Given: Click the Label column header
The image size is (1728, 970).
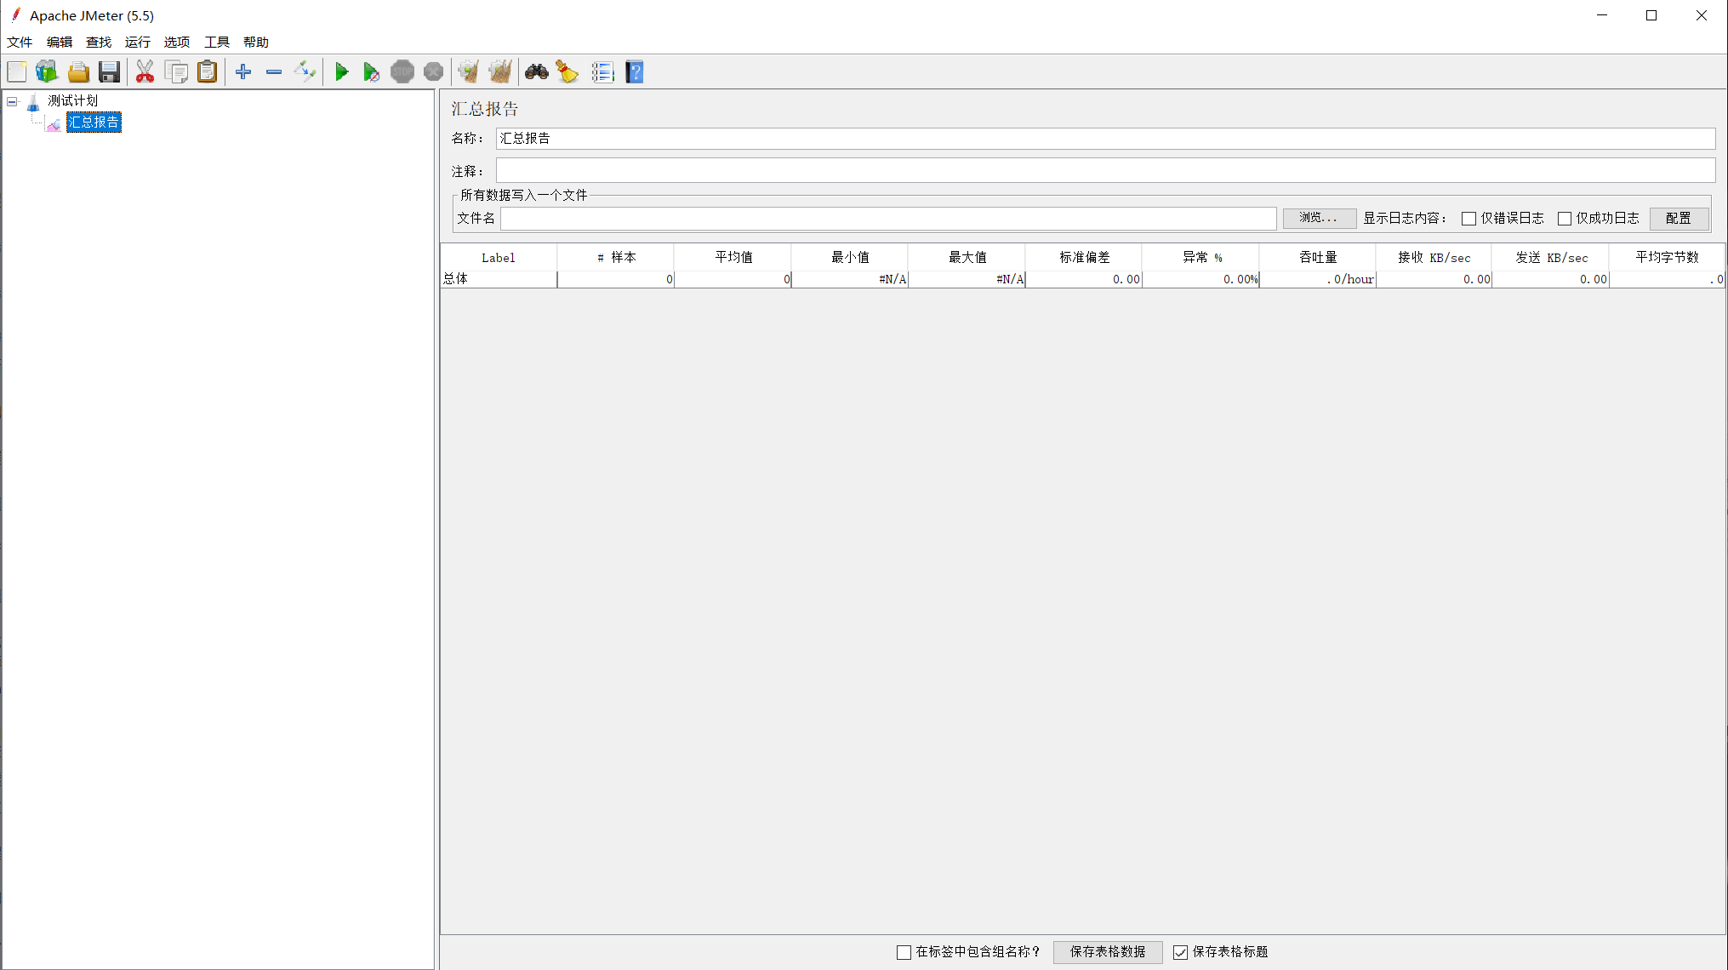Looking at the screenshot, I should pyautogui.click(x=499, y=257).
